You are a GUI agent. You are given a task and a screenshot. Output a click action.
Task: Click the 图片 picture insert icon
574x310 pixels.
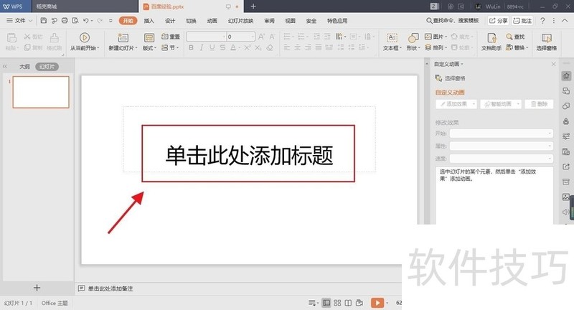pos(428,37)
